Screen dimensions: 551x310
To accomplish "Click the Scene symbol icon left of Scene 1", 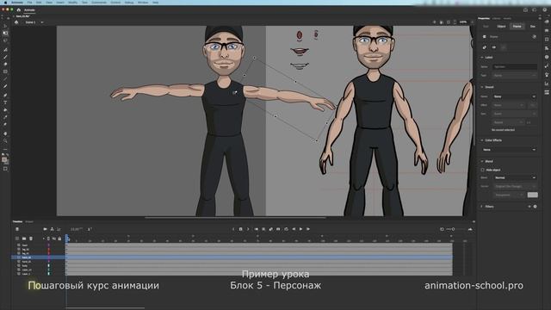I will (16, 22).
